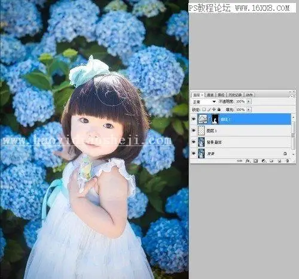Click the layers list scroll down arrow
The width and height of the screenshot is (299, 279).
(294, 154)
